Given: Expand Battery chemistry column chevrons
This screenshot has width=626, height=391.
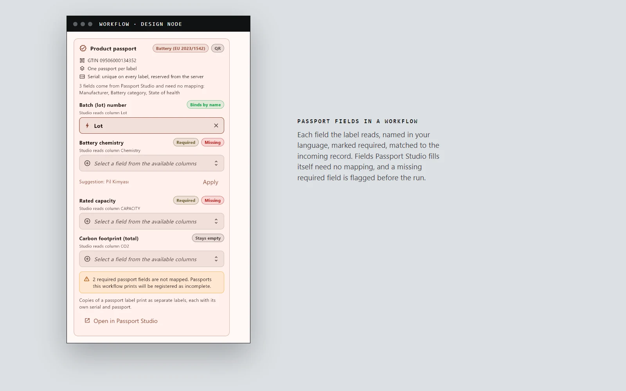Looking at the screenshot, I should click(216, 163).
